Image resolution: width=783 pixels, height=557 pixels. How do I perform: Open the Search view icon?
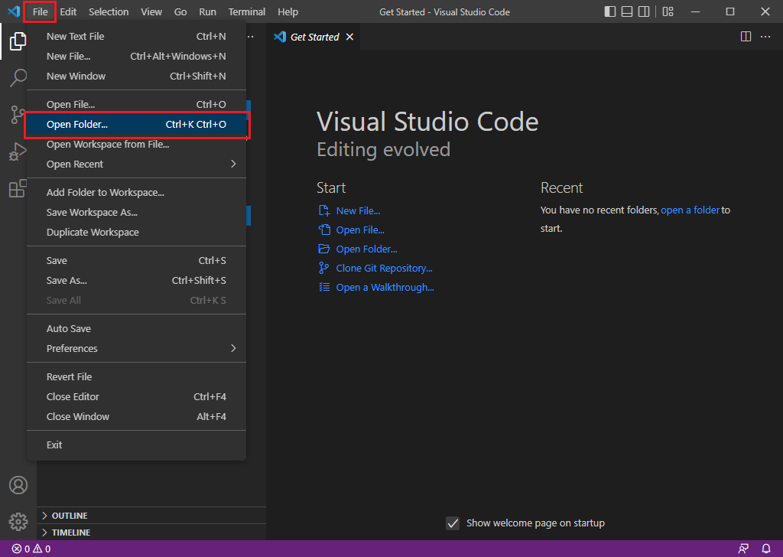[18, 77]
